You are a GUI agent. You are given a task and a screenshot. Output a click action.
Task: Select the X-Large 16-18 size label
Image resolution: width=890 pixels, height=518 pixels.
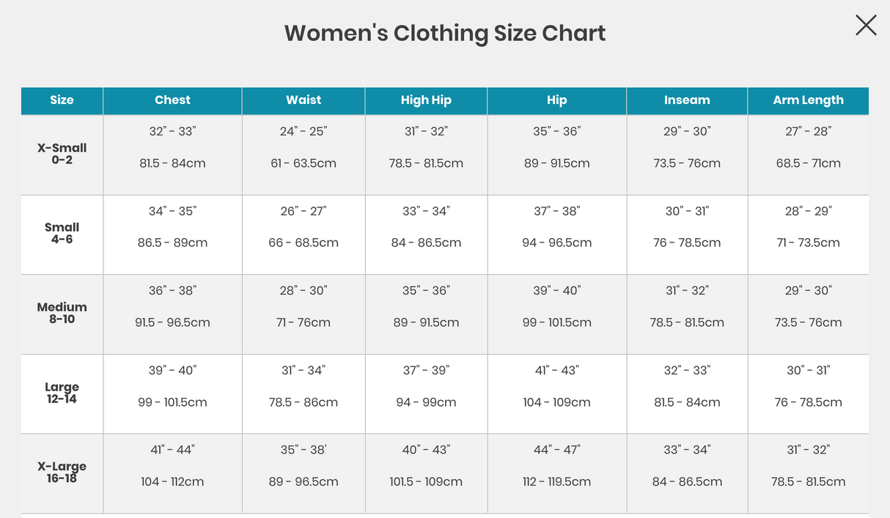62,473
